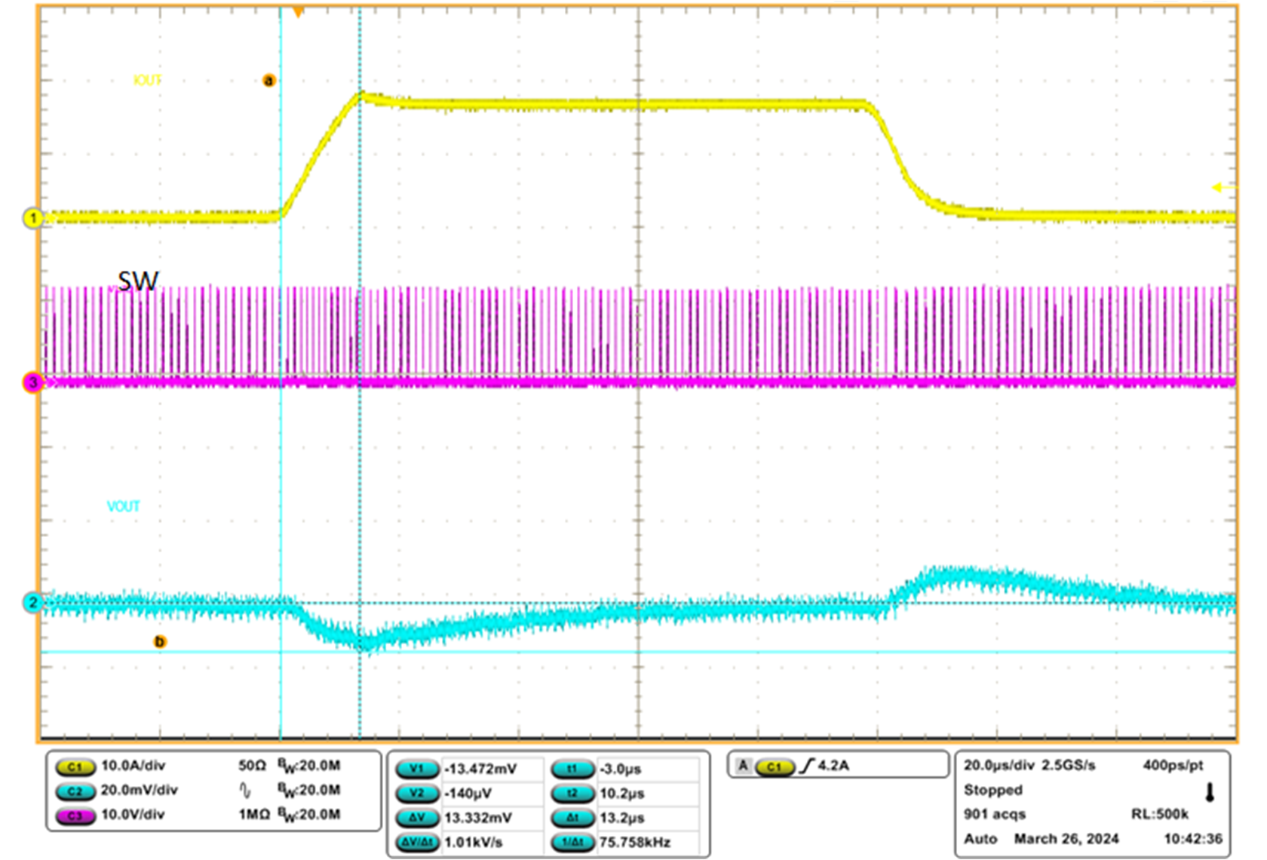The height and width of the screenshot is (860, 1267).
Task: Click the V2 cursor readout badge
Action: pos(417,793)
